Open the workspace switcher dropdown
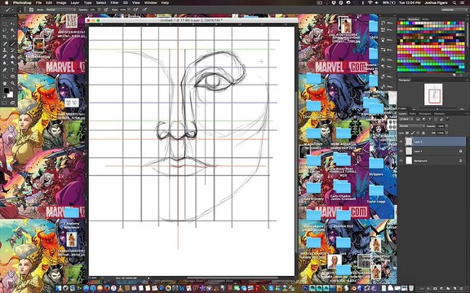Image resolution: width=470 pixels, height=293 pixels. (x=454, y=10)
